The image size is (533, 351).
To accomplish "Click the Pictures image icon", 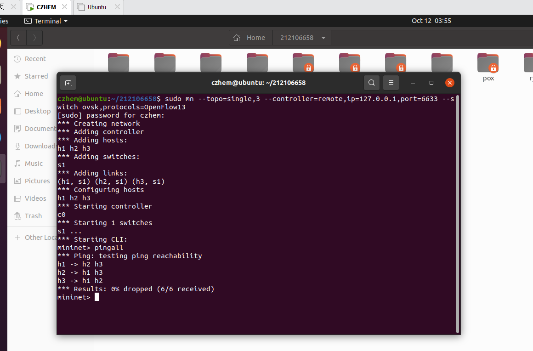I will (x=17, y=181).
